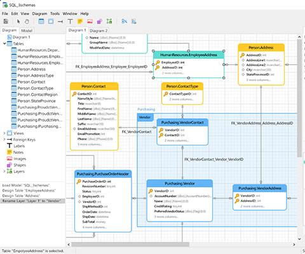Click the Purchasing.VendorContact table header

(182, 123)
